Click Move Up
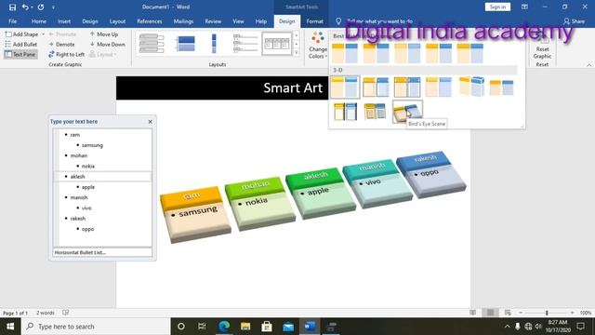The image size is (595, 335). [104, 34]
